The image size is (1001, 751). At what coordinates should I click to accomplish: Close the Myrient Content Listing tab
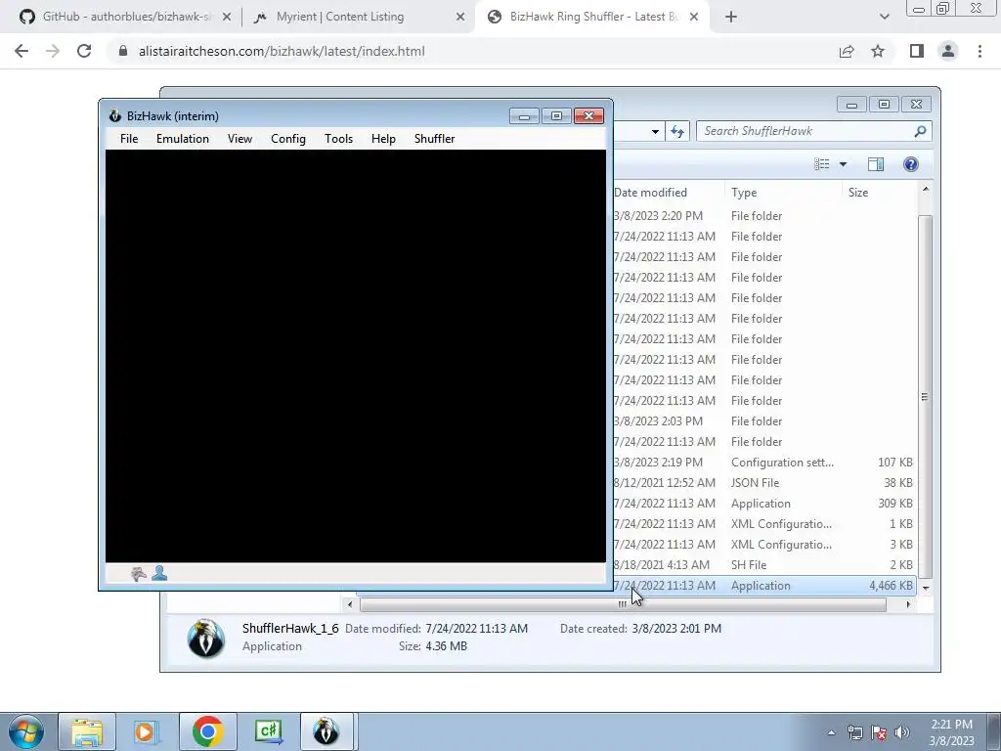point(460,17)
